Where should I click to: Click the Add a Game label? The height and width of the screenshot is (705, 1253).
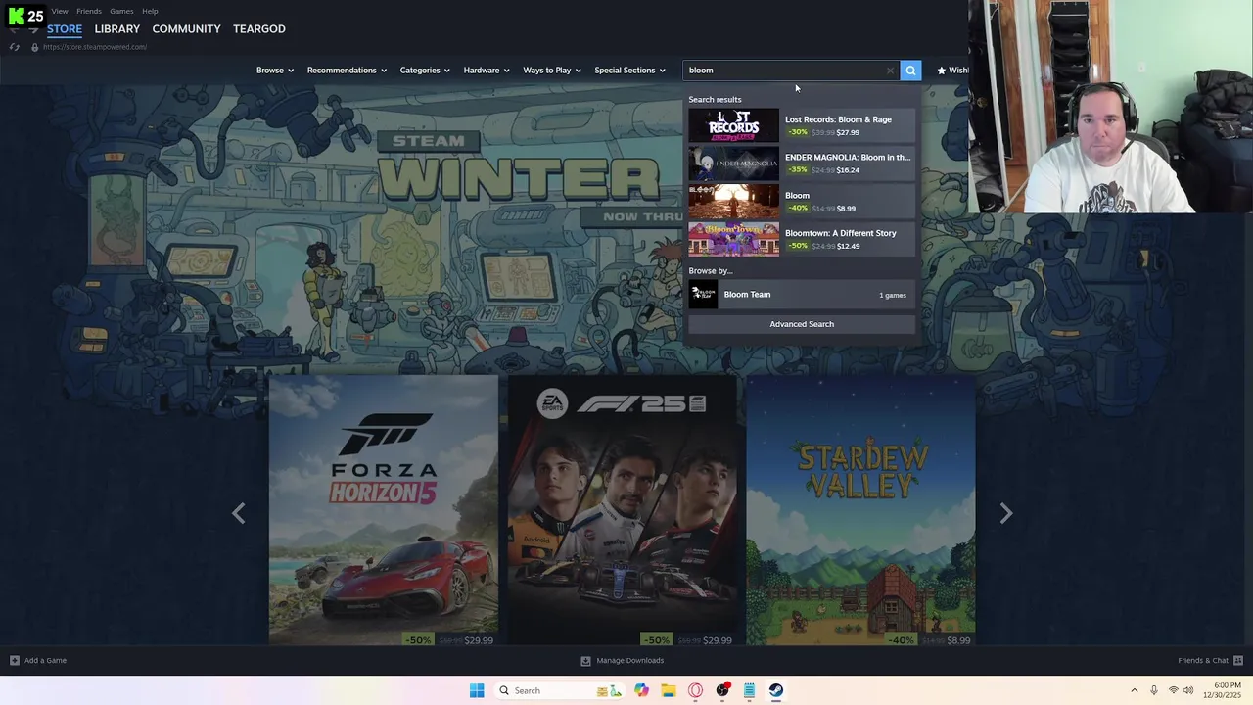pos(45,661)
